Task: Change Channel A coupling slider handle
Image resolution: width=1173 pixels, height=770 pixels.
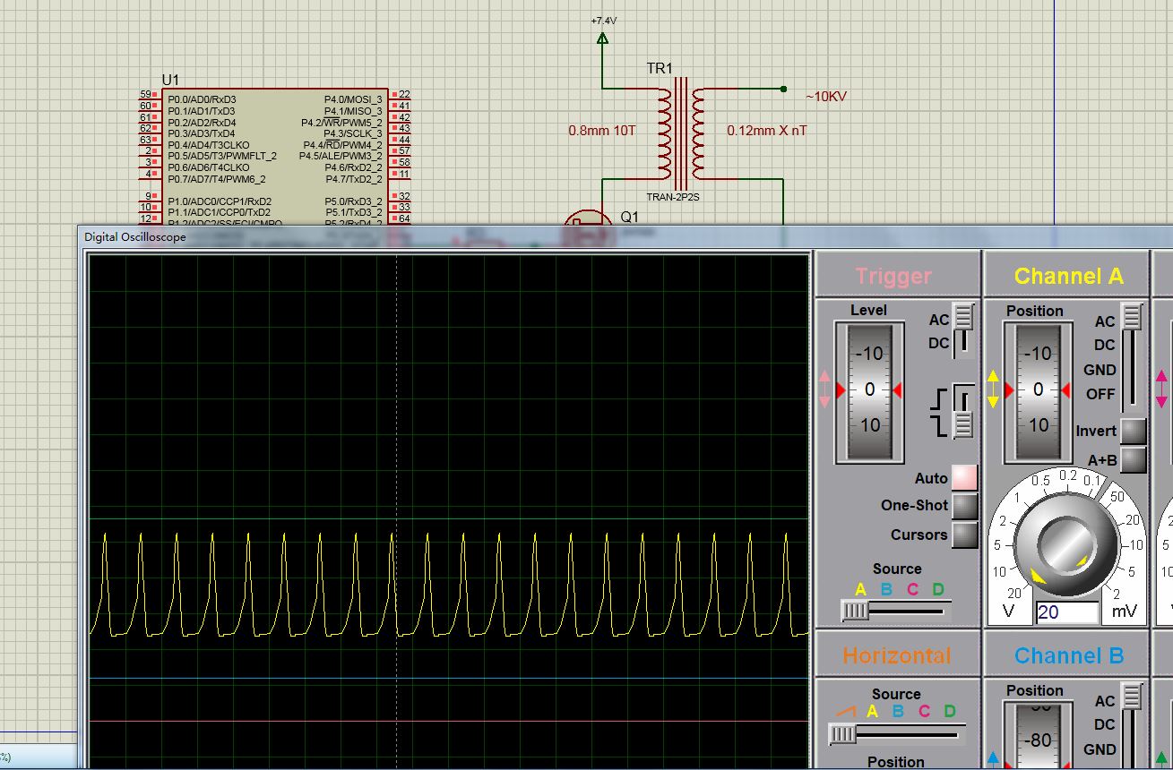Action: coord(1133,317)
